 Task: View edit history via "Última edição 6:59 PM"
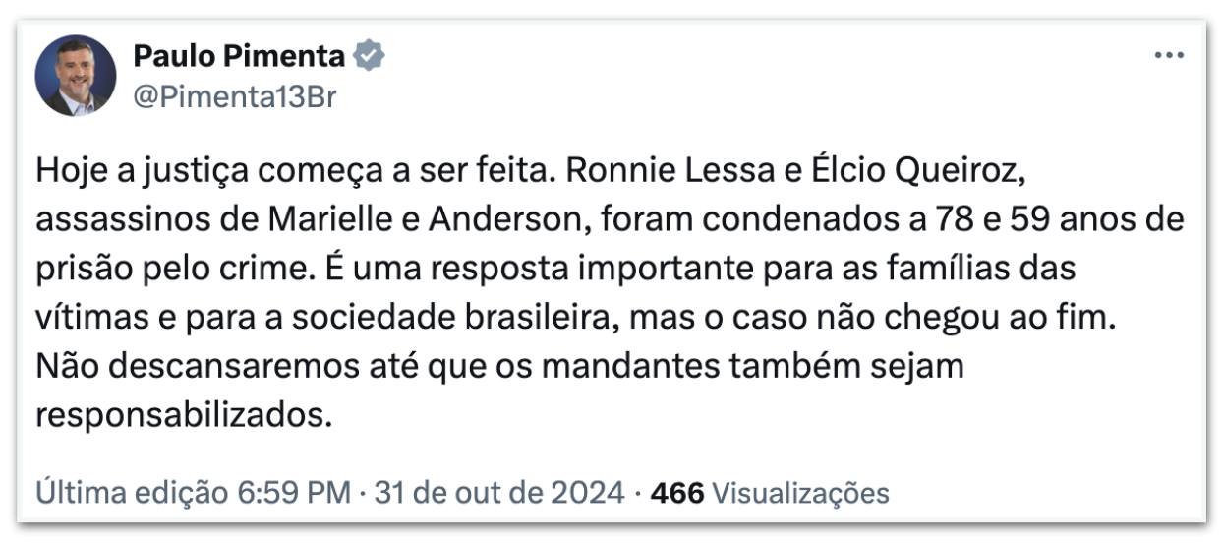coord(193,492)
